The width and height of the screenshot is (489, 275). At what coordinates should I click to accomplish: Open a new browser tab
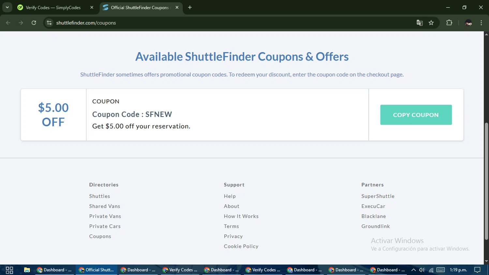pyautogui.click(x=190, y=8)
